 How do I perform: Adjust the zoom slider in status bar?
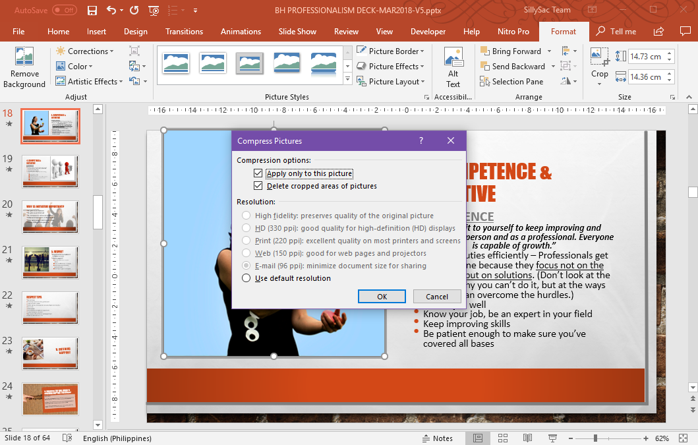click(x=595, y=438)
